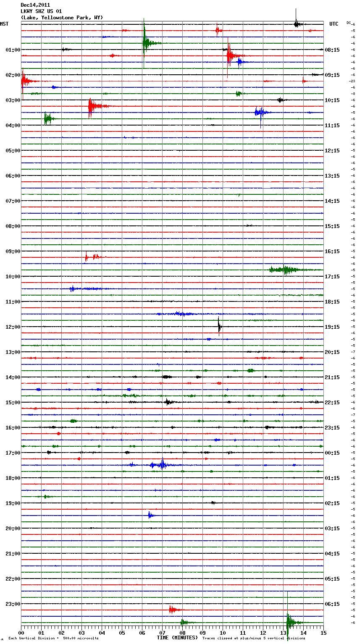The width and height of the screenshot is (357, 644).
Task: Click the 23:00 MST time label
Action: (x=13, y=604)
